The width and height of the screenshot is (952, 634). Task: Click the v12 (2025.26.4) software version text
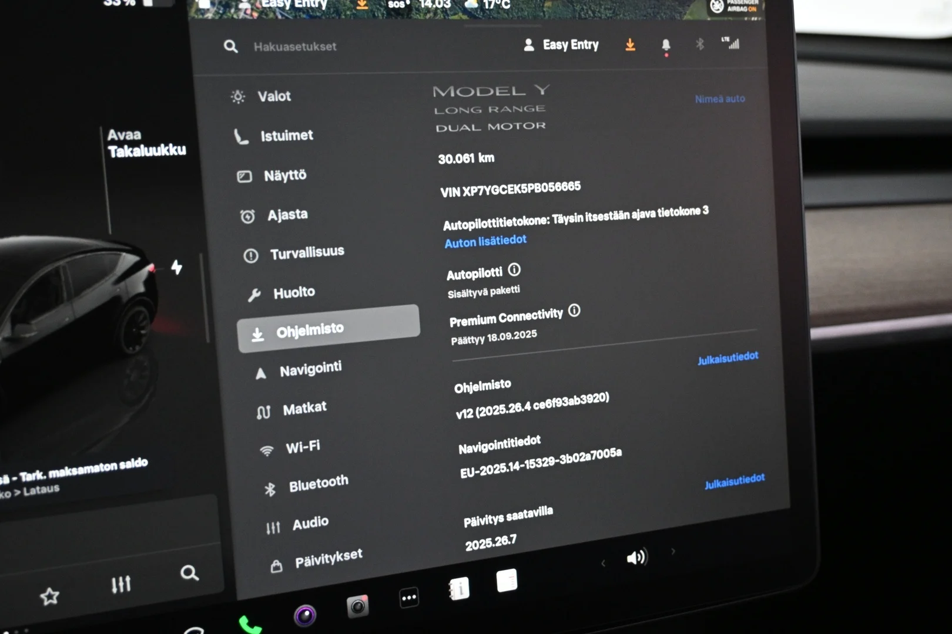click(x=532, y=406)
